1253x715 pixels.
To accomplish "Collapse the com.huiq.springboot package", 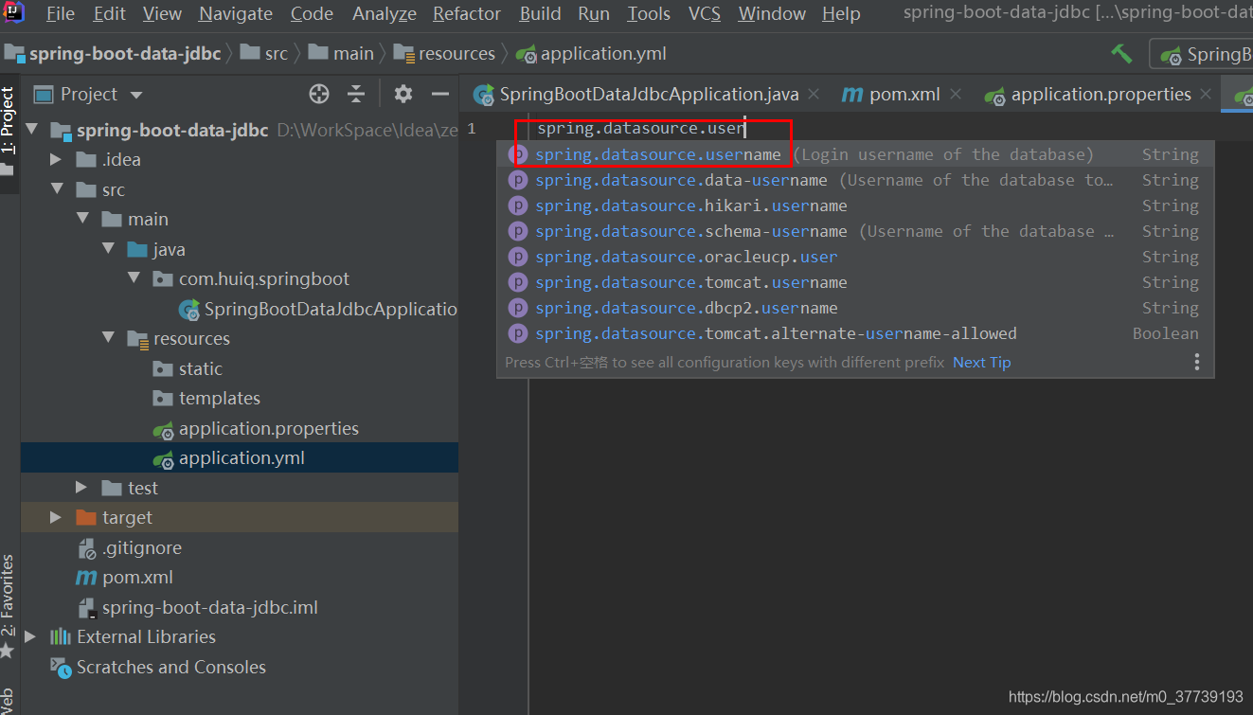I will [x=134, y=278].
